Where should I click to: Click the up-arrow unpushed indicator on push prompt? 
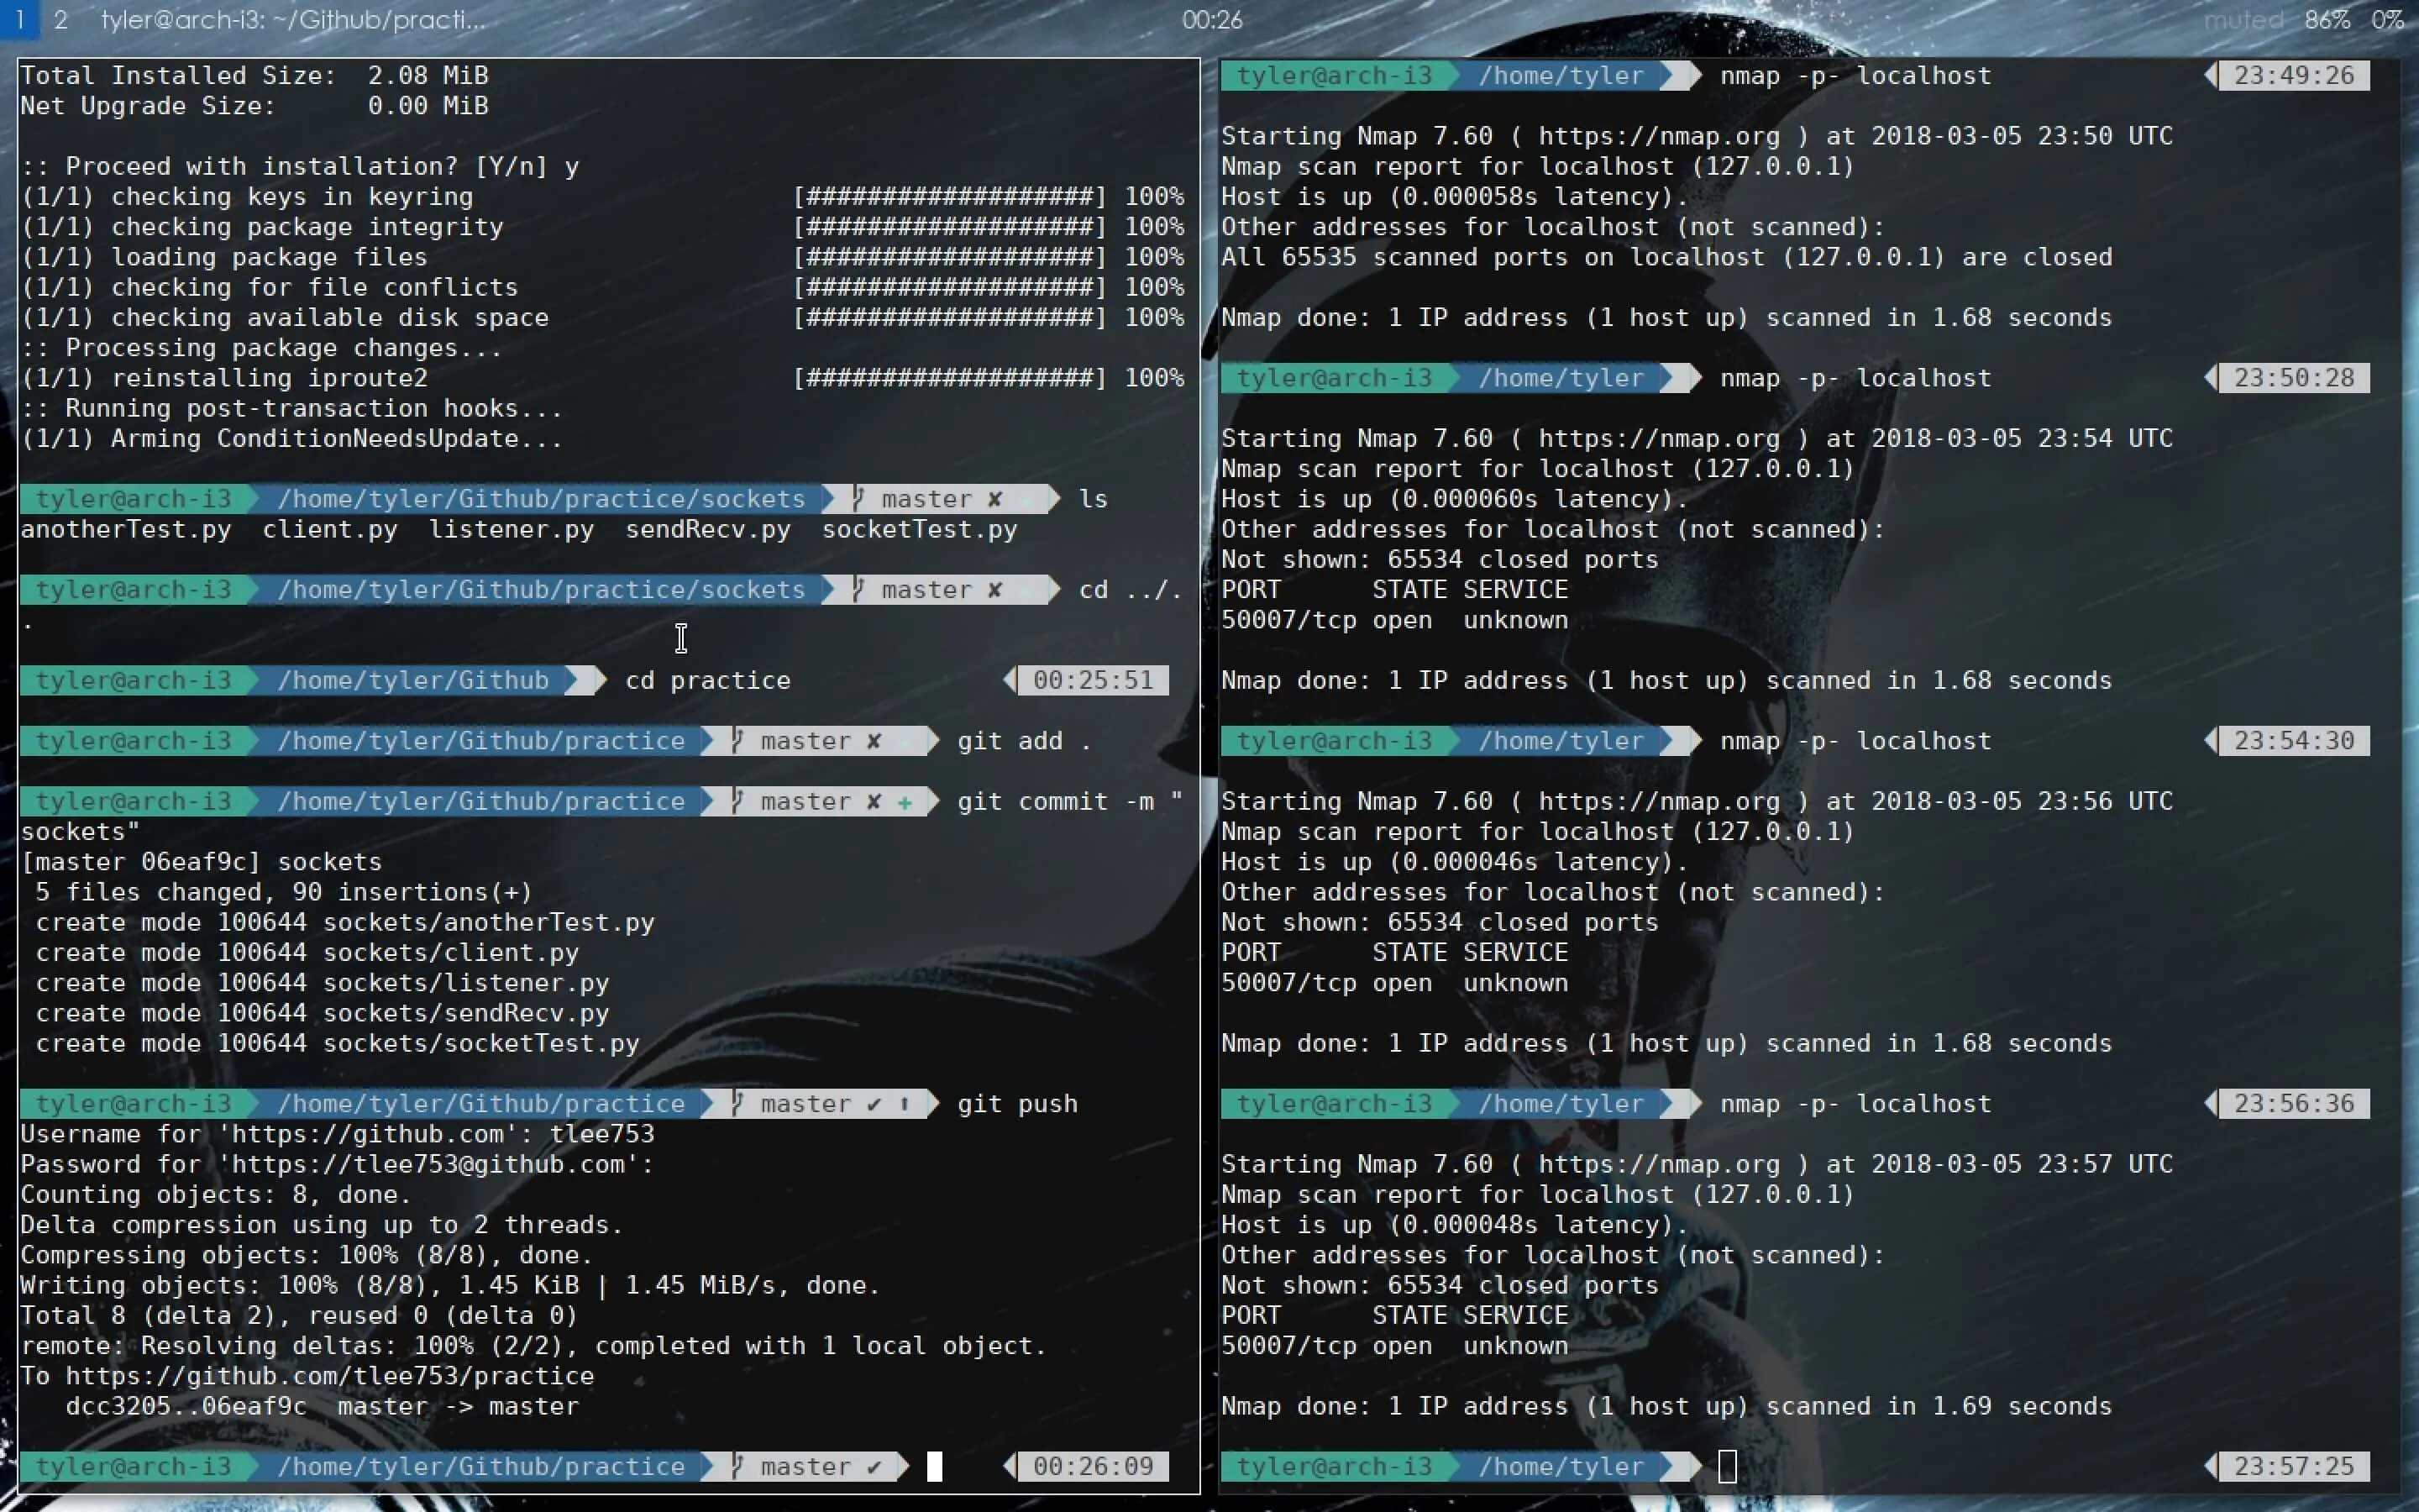904,1103
